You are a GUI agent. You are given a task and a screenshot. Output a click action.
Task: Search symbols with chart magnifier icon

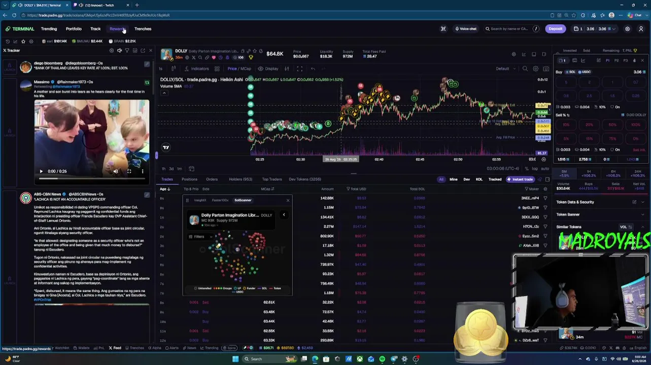pos(525,69)
